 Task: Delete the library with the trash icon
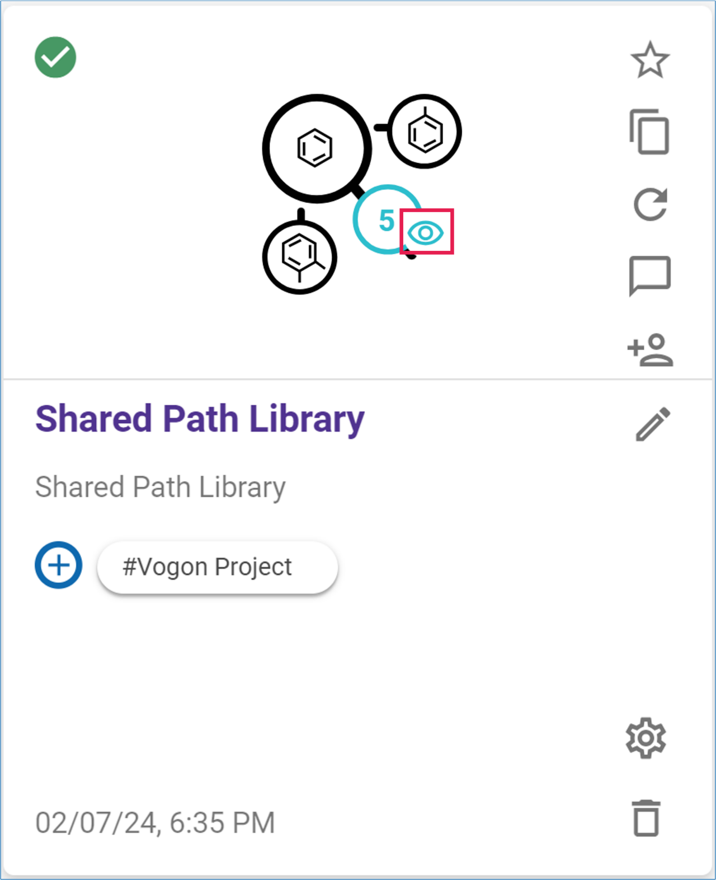[646, 818]
